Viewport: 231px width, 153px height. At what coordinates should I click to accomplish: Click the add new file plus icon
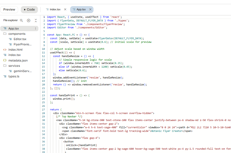pos(29,21)
